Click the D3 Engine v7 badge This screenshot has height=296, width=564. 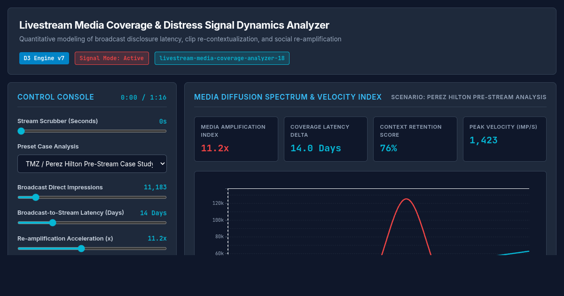tap(44, 58)
